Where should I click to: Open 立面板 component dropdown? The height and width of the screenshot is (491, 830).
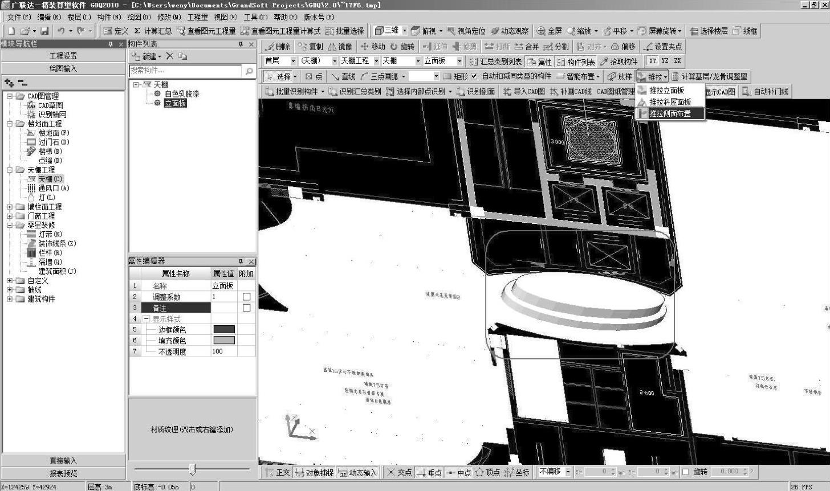pos(459,61)
